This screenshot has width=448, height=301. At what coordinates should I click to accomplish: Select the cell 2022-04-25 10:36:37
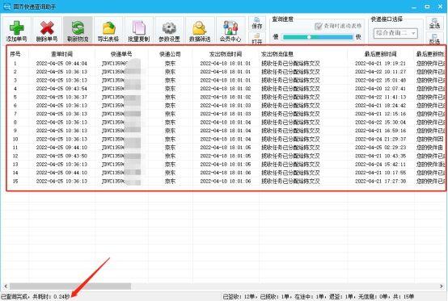(x=61, y=97)
